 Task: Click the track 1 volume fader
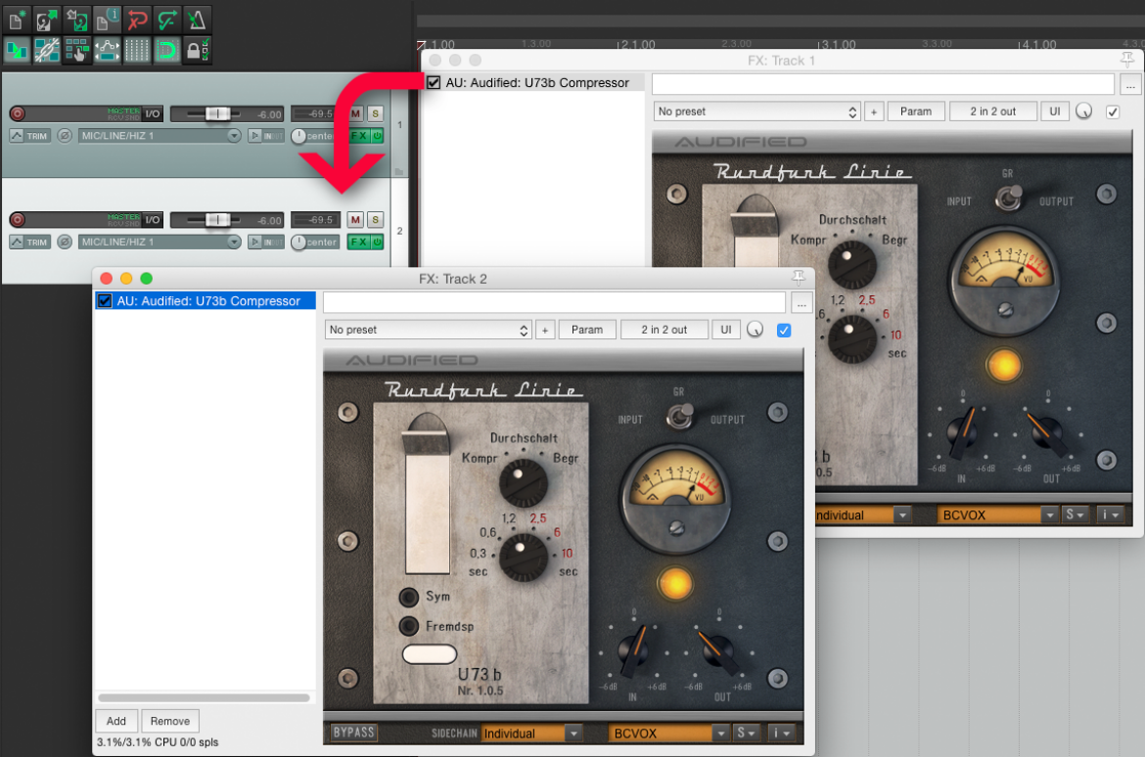pos(217,113)
